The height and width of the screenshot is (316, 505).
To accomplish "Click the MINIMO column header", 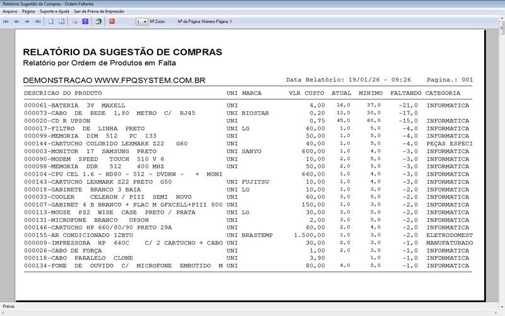I will click(371, 93).
